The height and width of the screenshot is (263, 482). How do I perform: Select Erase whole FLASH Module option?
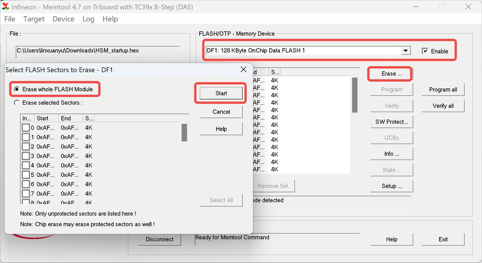point(53,89)
